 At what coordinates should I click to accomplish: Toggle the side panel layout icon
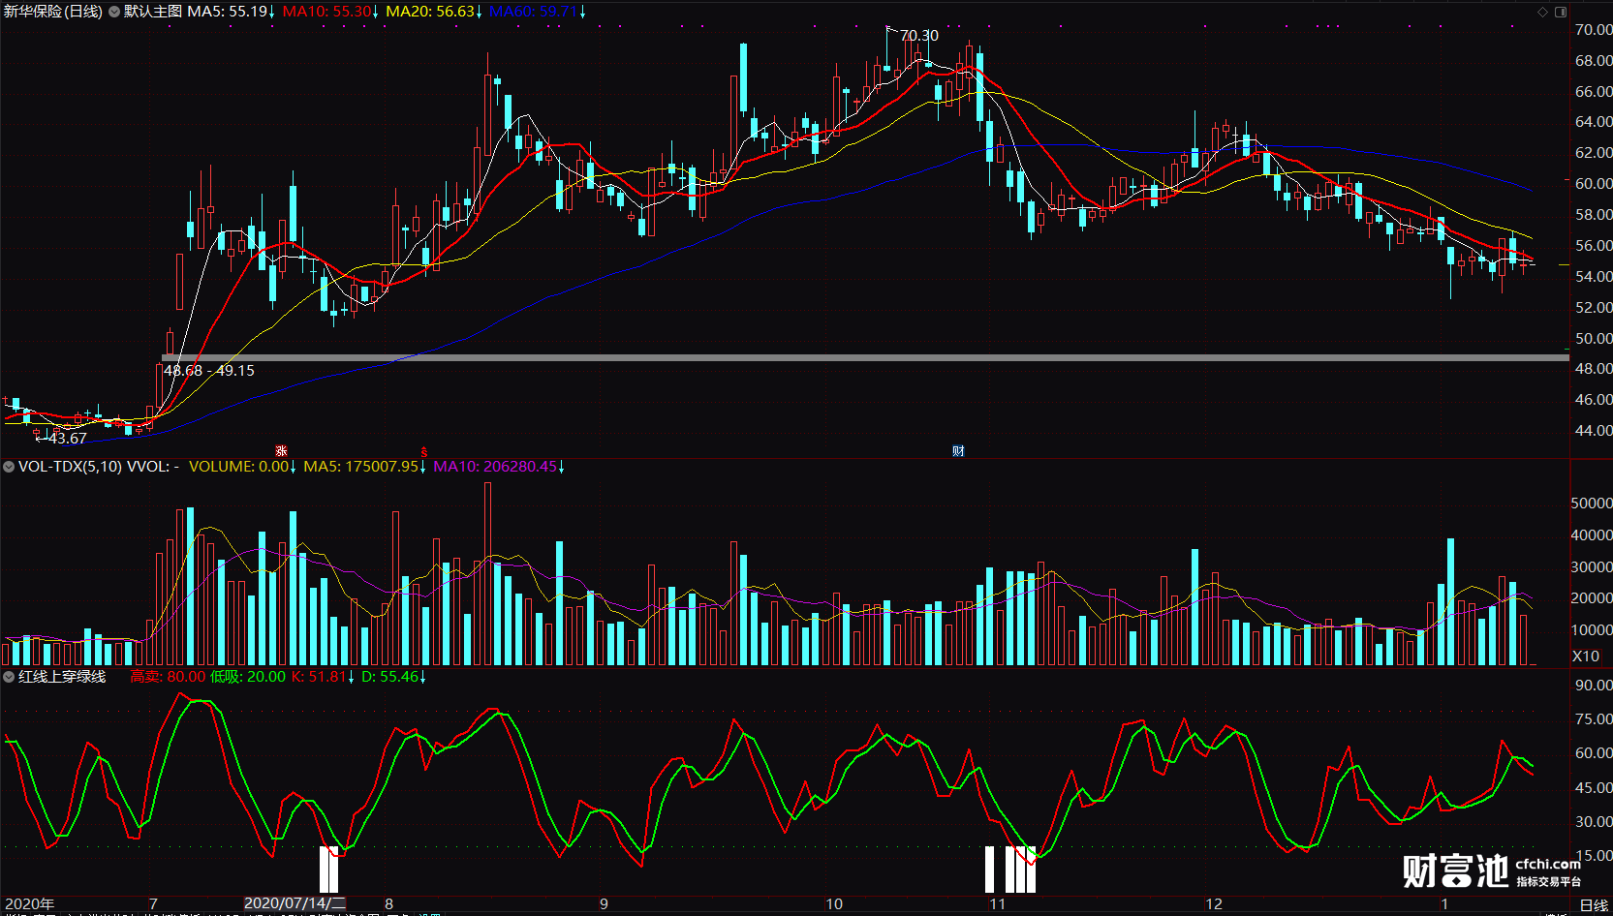point(1561,12)
